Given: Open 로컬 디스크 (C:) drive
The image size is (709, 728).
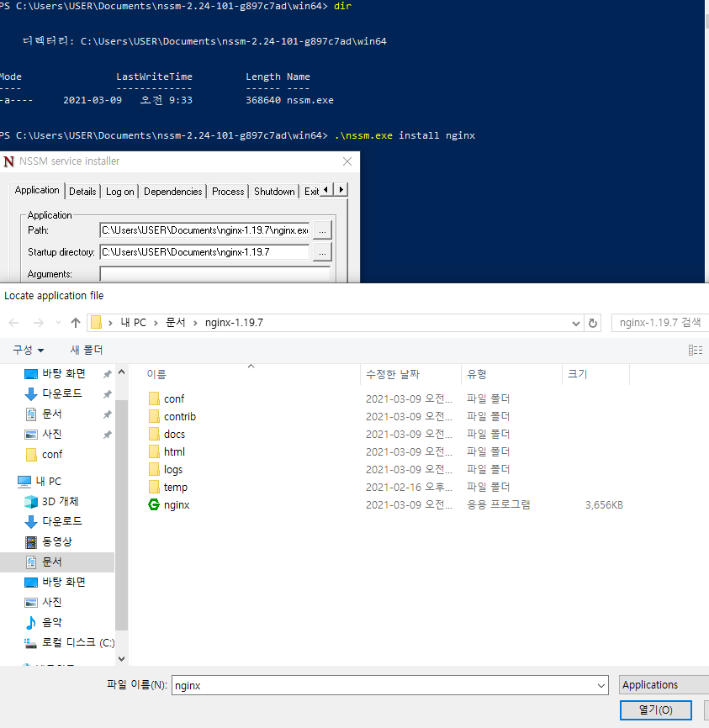Looking at the screenshot, I should click(x=78, y=642).
